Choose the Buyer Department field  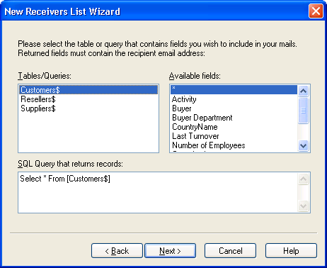coord(234,118)
